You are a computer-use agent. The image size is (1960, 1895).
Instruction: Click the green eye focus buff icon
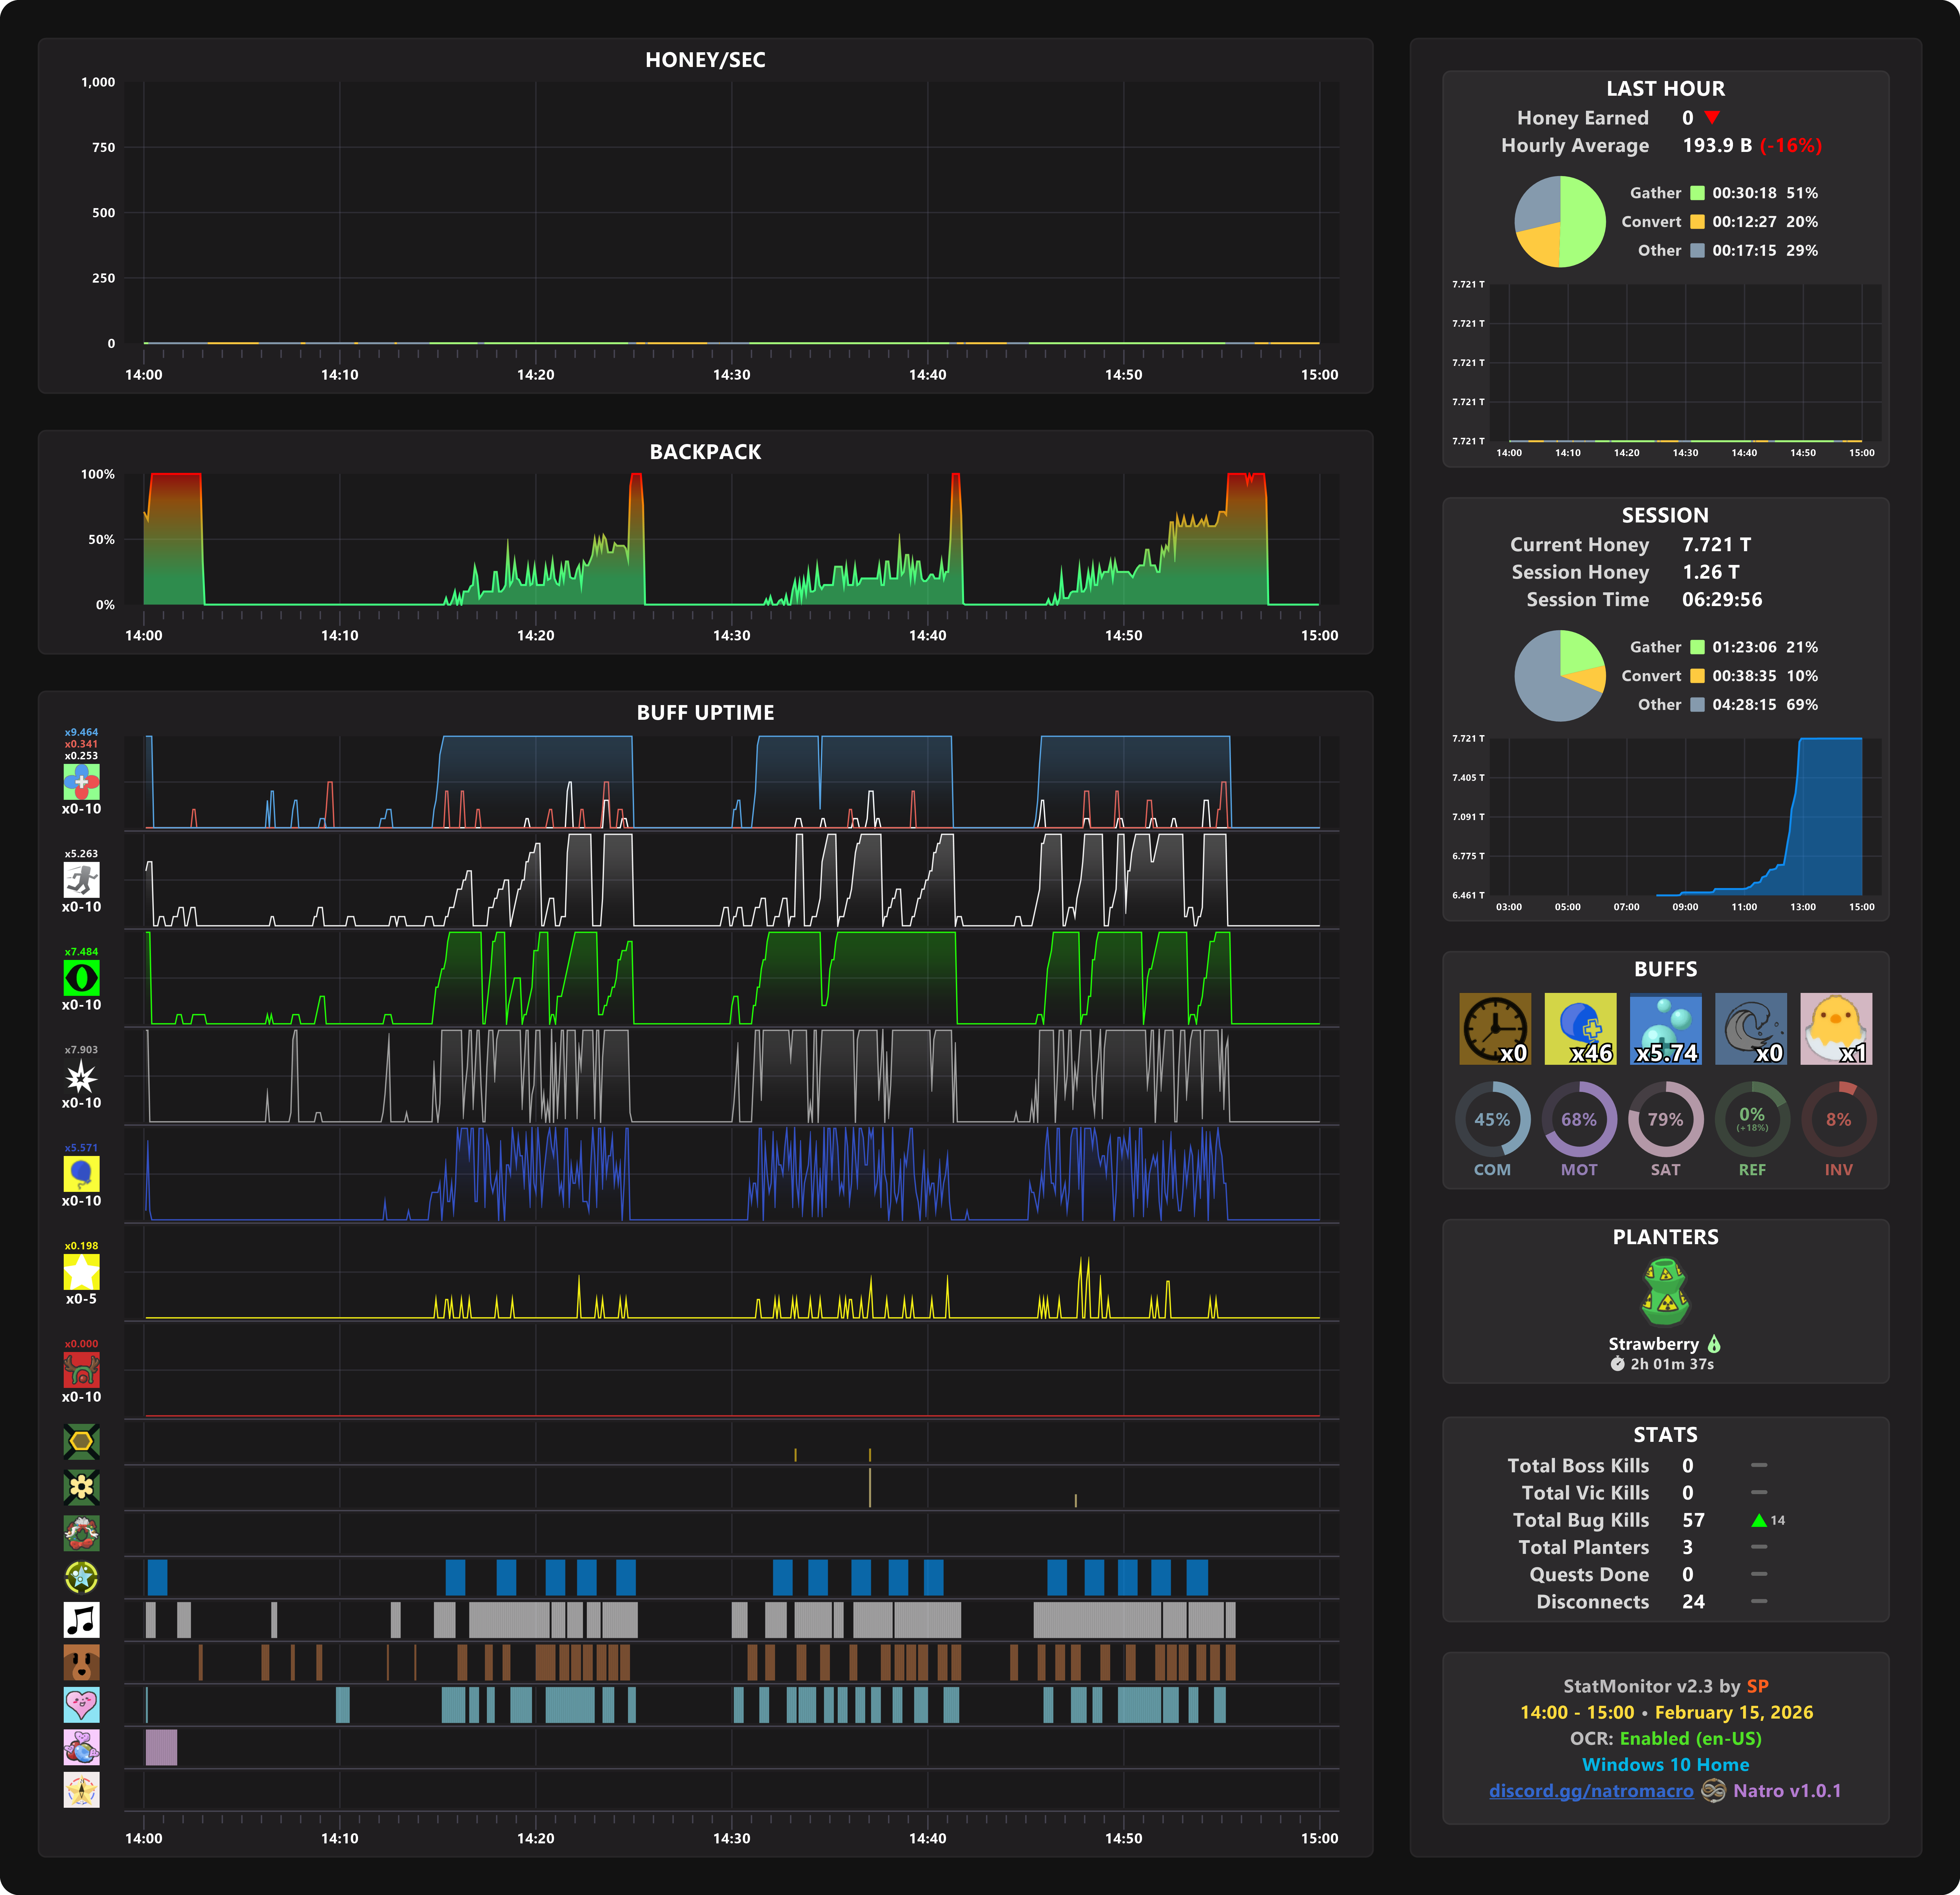click(x=81, y=978)
